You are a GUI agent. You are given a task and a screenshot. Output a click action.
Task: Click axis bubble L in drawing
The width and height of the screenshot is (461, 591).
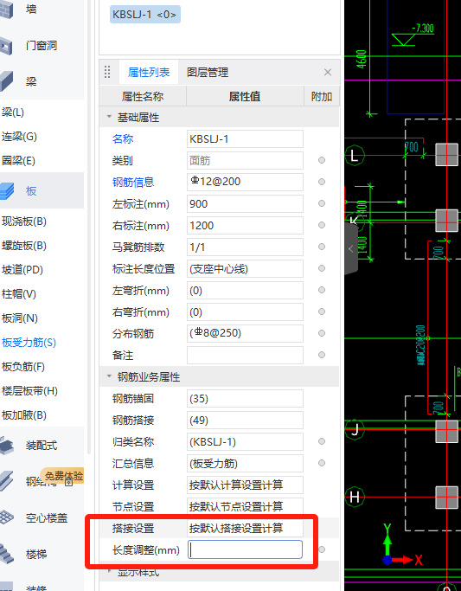tap(355, 155)
